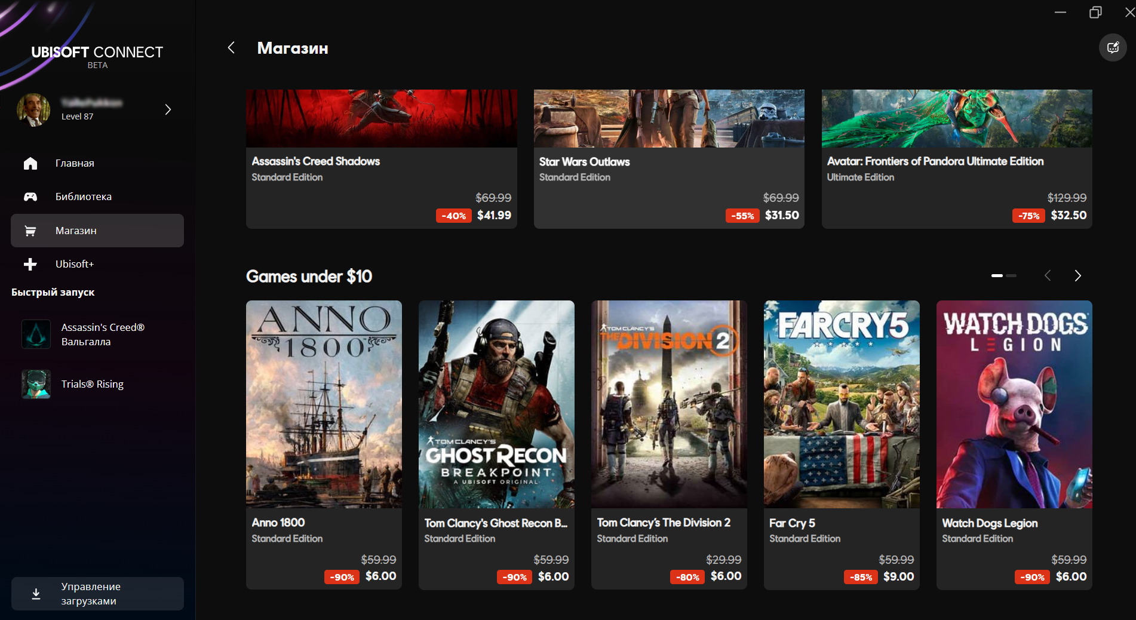Click the Ubisoft Connect logo
This screenshot has height=620, width=1136.
[x=97, y=57]
